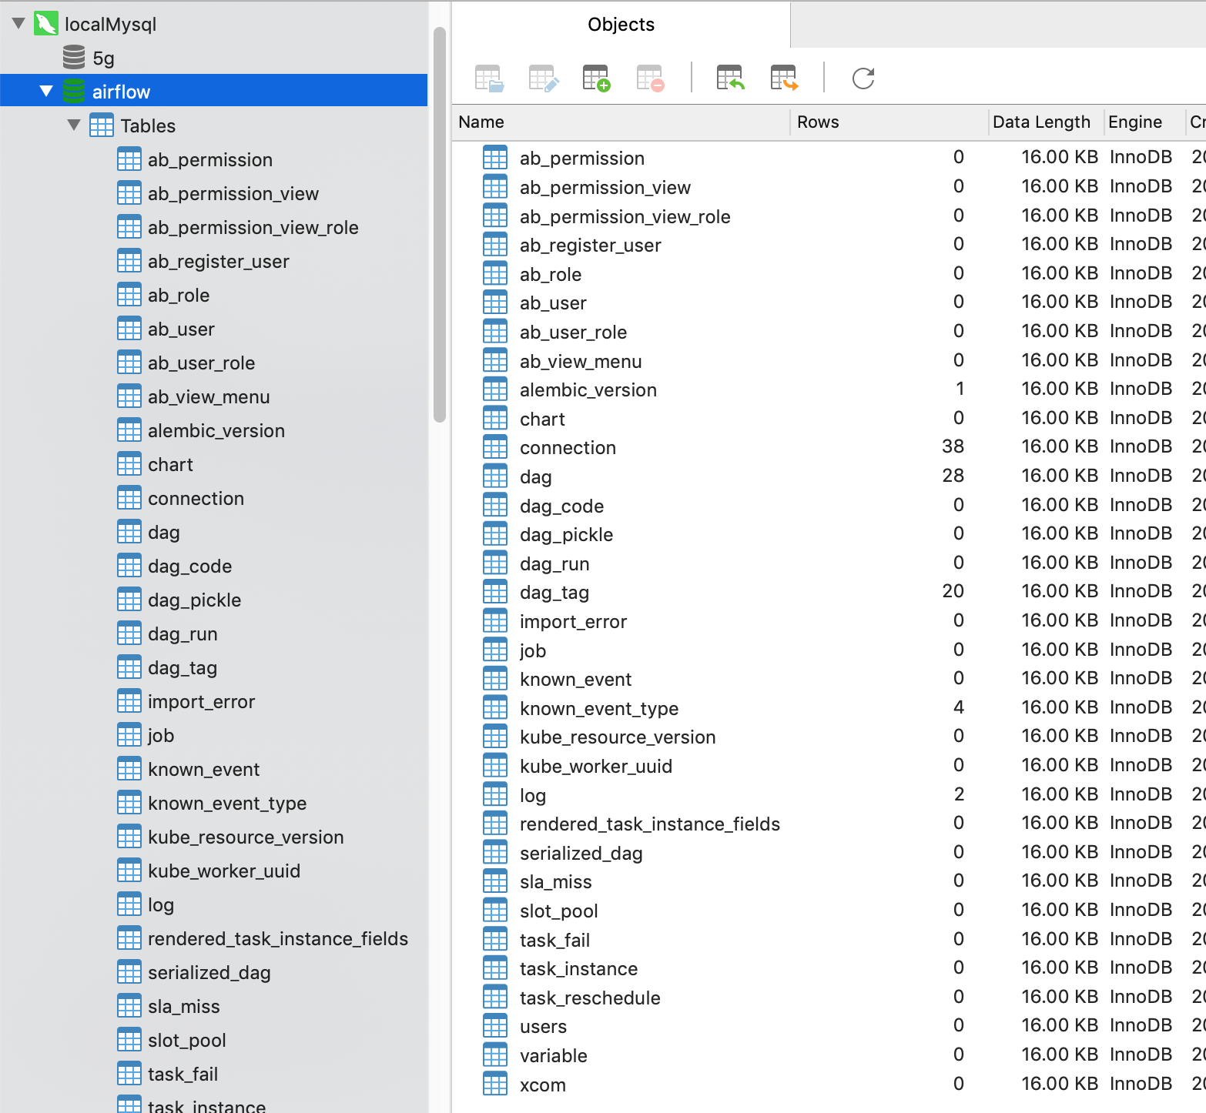
Task: Click the airflow database icon in sidebar
Action: click(x=74, y=92)
